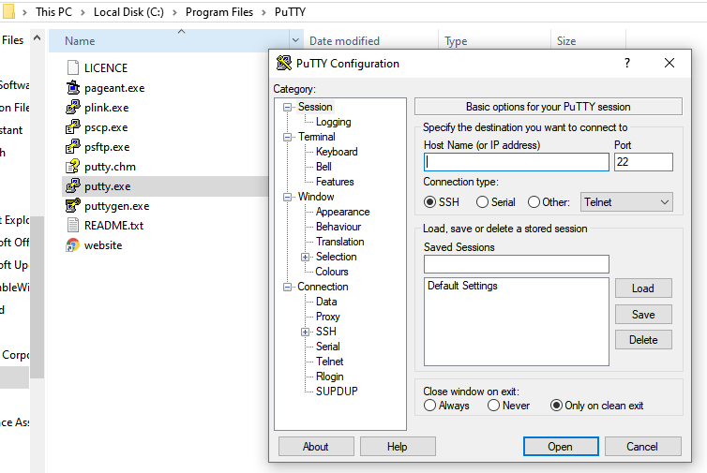Sort files by Size column
Image resolution: width=707 pixels, height=473 pixels.
[x=566, y=41]
